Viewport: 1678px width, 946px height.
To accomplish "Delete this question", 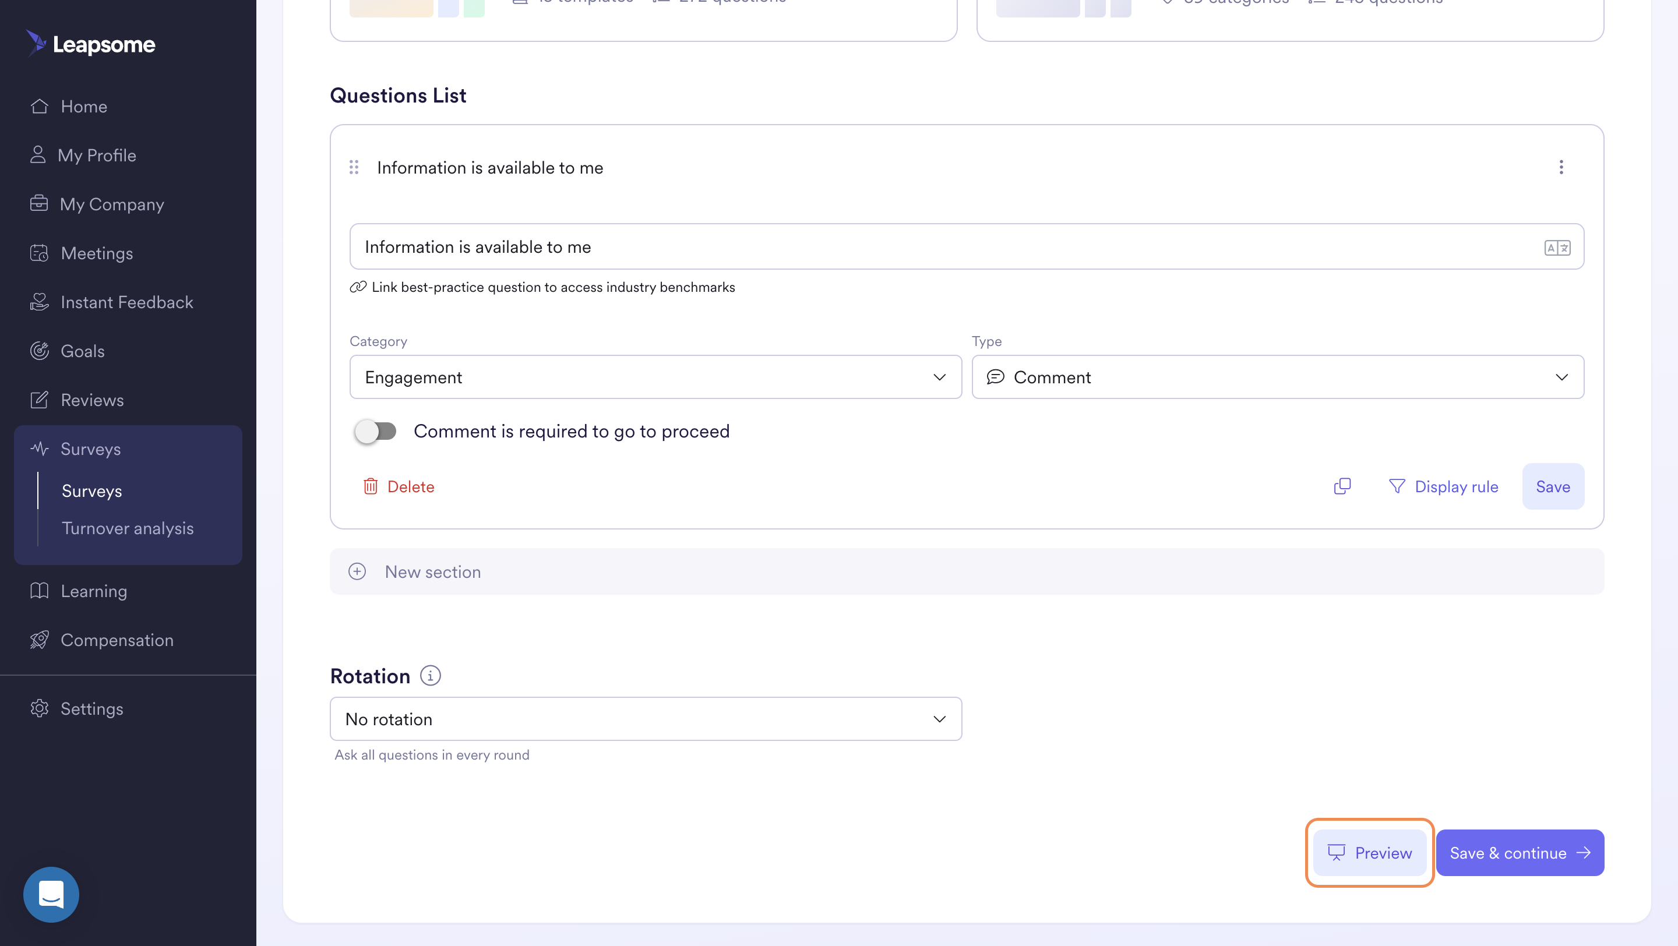I will pyautogui.click(x=399, y=486).
